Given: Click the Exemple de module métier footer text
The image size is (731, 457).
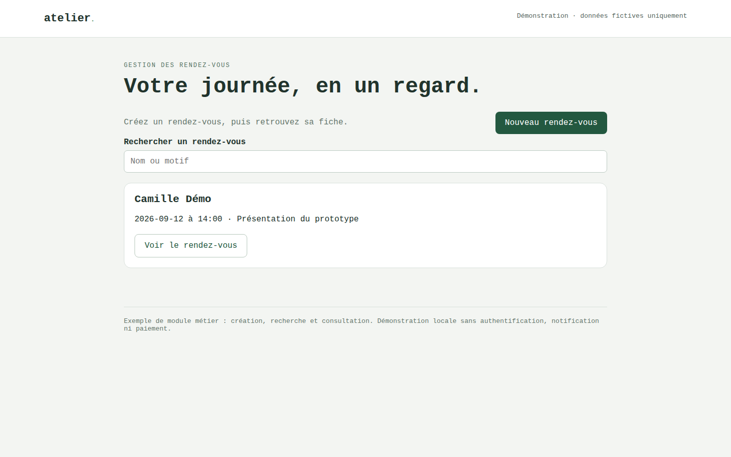Looking at the screenshot, I should tap(171, 321).
